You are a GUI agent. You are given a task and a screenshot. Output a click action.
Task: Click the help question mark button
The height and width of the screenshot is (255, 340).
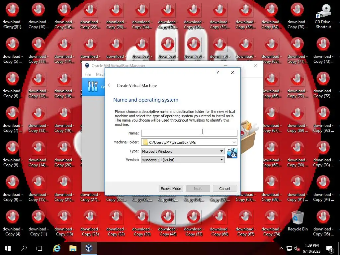[218, 72]
